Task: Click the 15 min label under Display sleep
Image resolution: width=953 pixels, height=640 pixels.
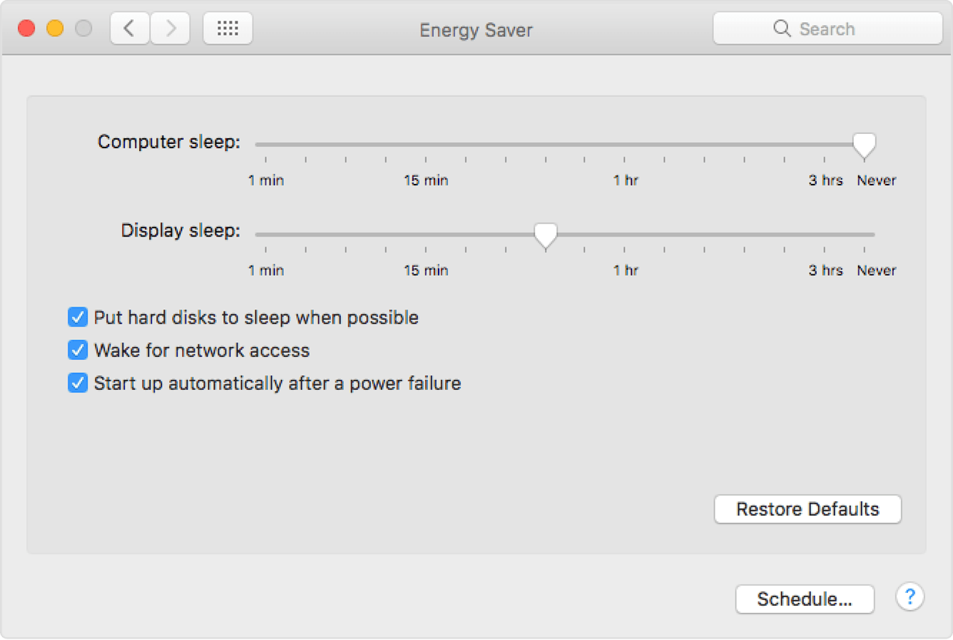Action: pyautogui.click(x=426, y=270)
